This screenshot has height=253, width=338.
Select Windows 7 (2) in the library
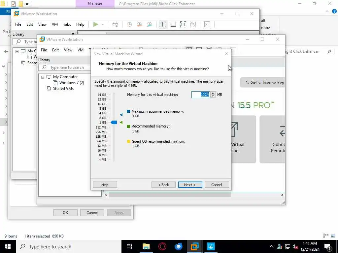coord(72,83)
